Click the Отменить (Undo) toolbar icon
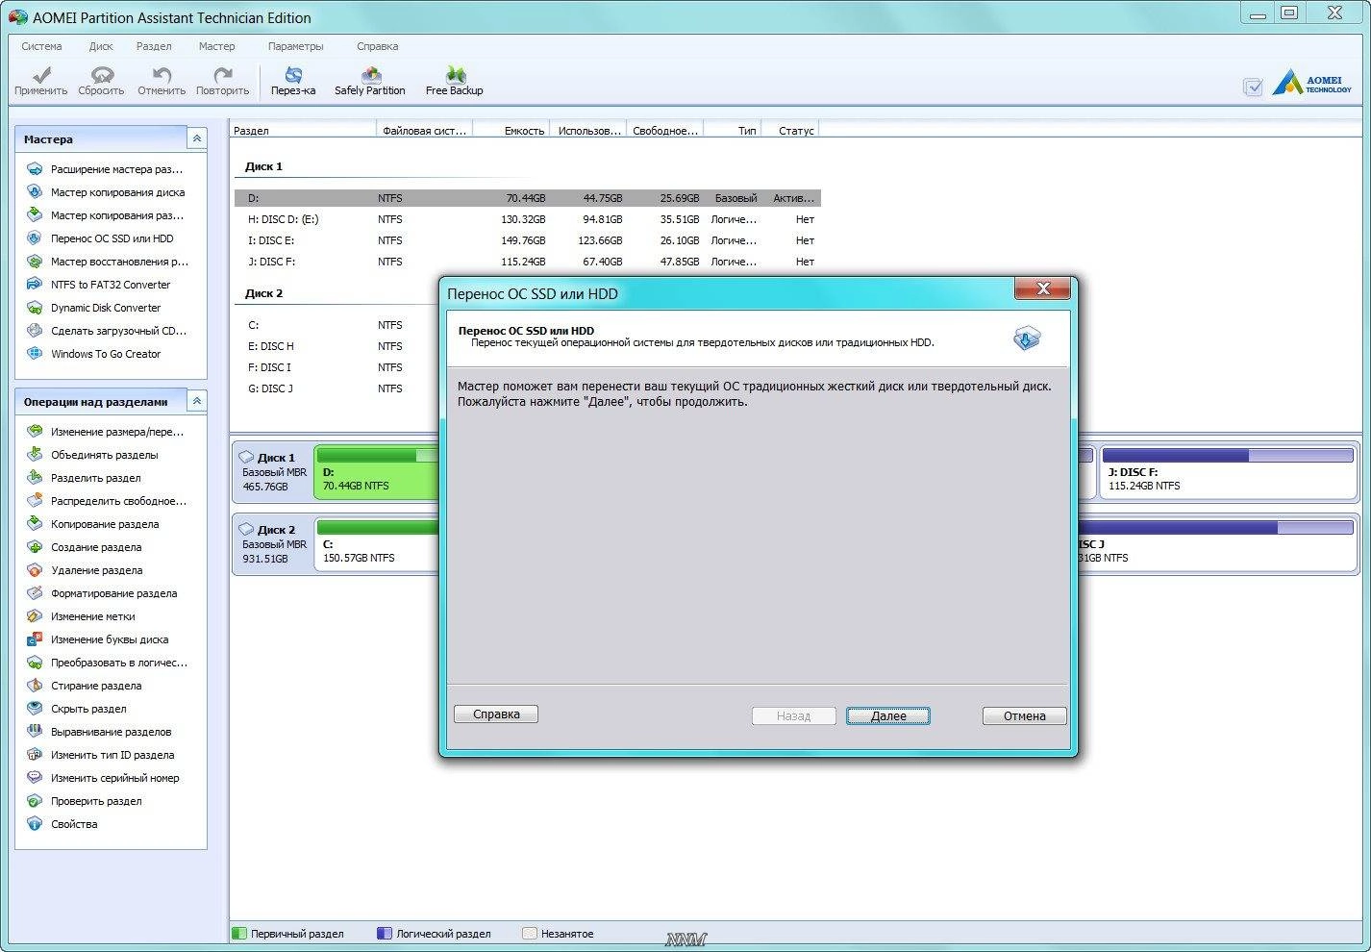The image size is (1371, 952). (x=162, y=81)
